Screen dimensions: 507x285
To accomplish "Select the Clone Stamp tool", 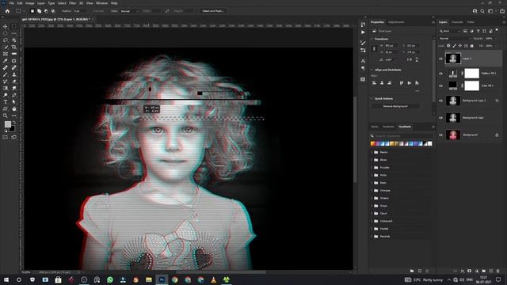I will pyautogui.click(x=14, y=74).
